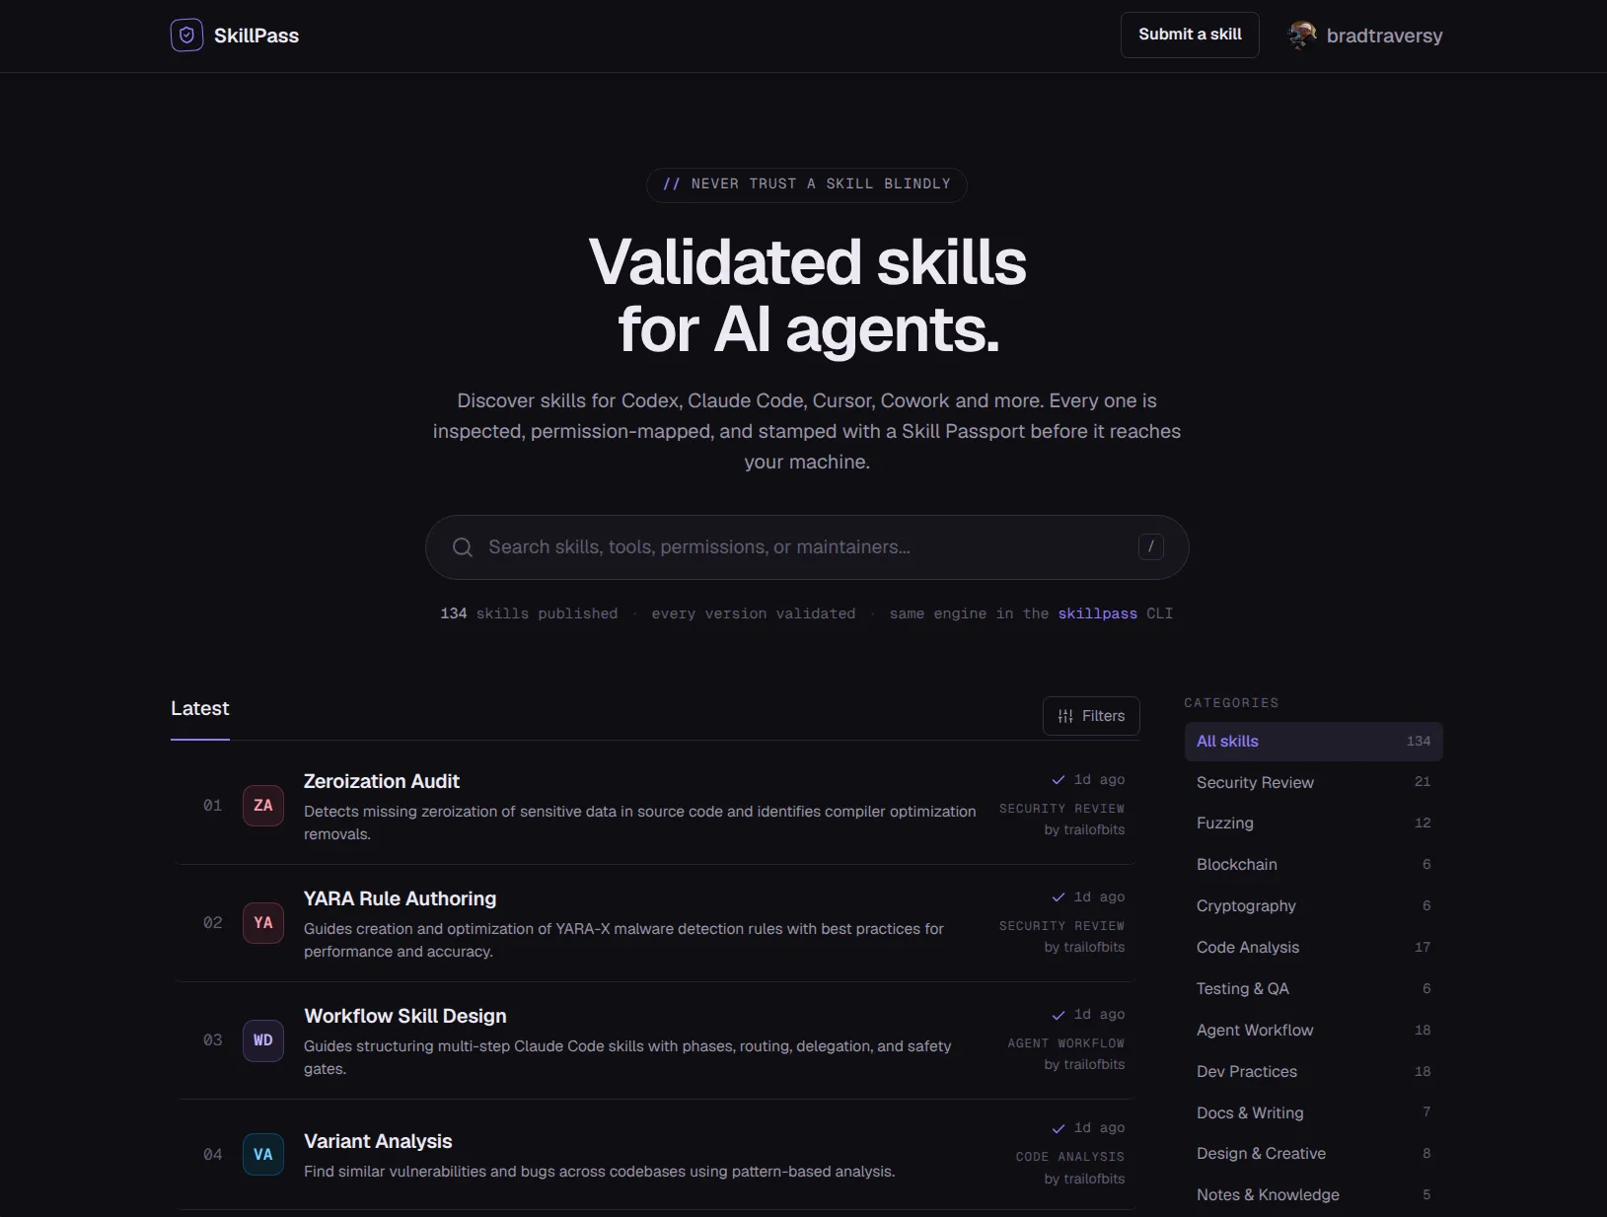Click the 1d ago timestamp on Zeroization Audit
This screenshot has width=1607, height=1217.
(x=1099, y=780)
